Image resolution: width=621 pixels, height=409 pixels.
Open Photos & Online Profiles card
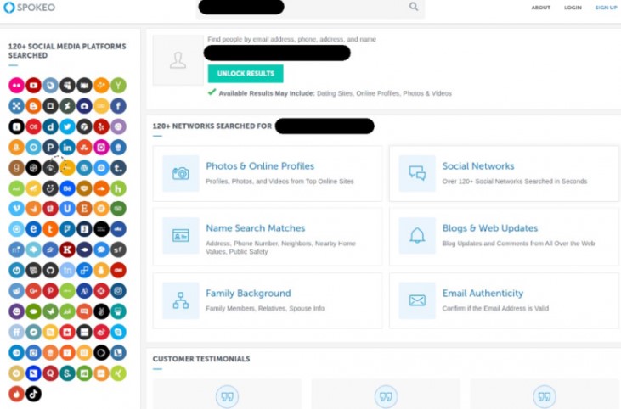[268, 174]
